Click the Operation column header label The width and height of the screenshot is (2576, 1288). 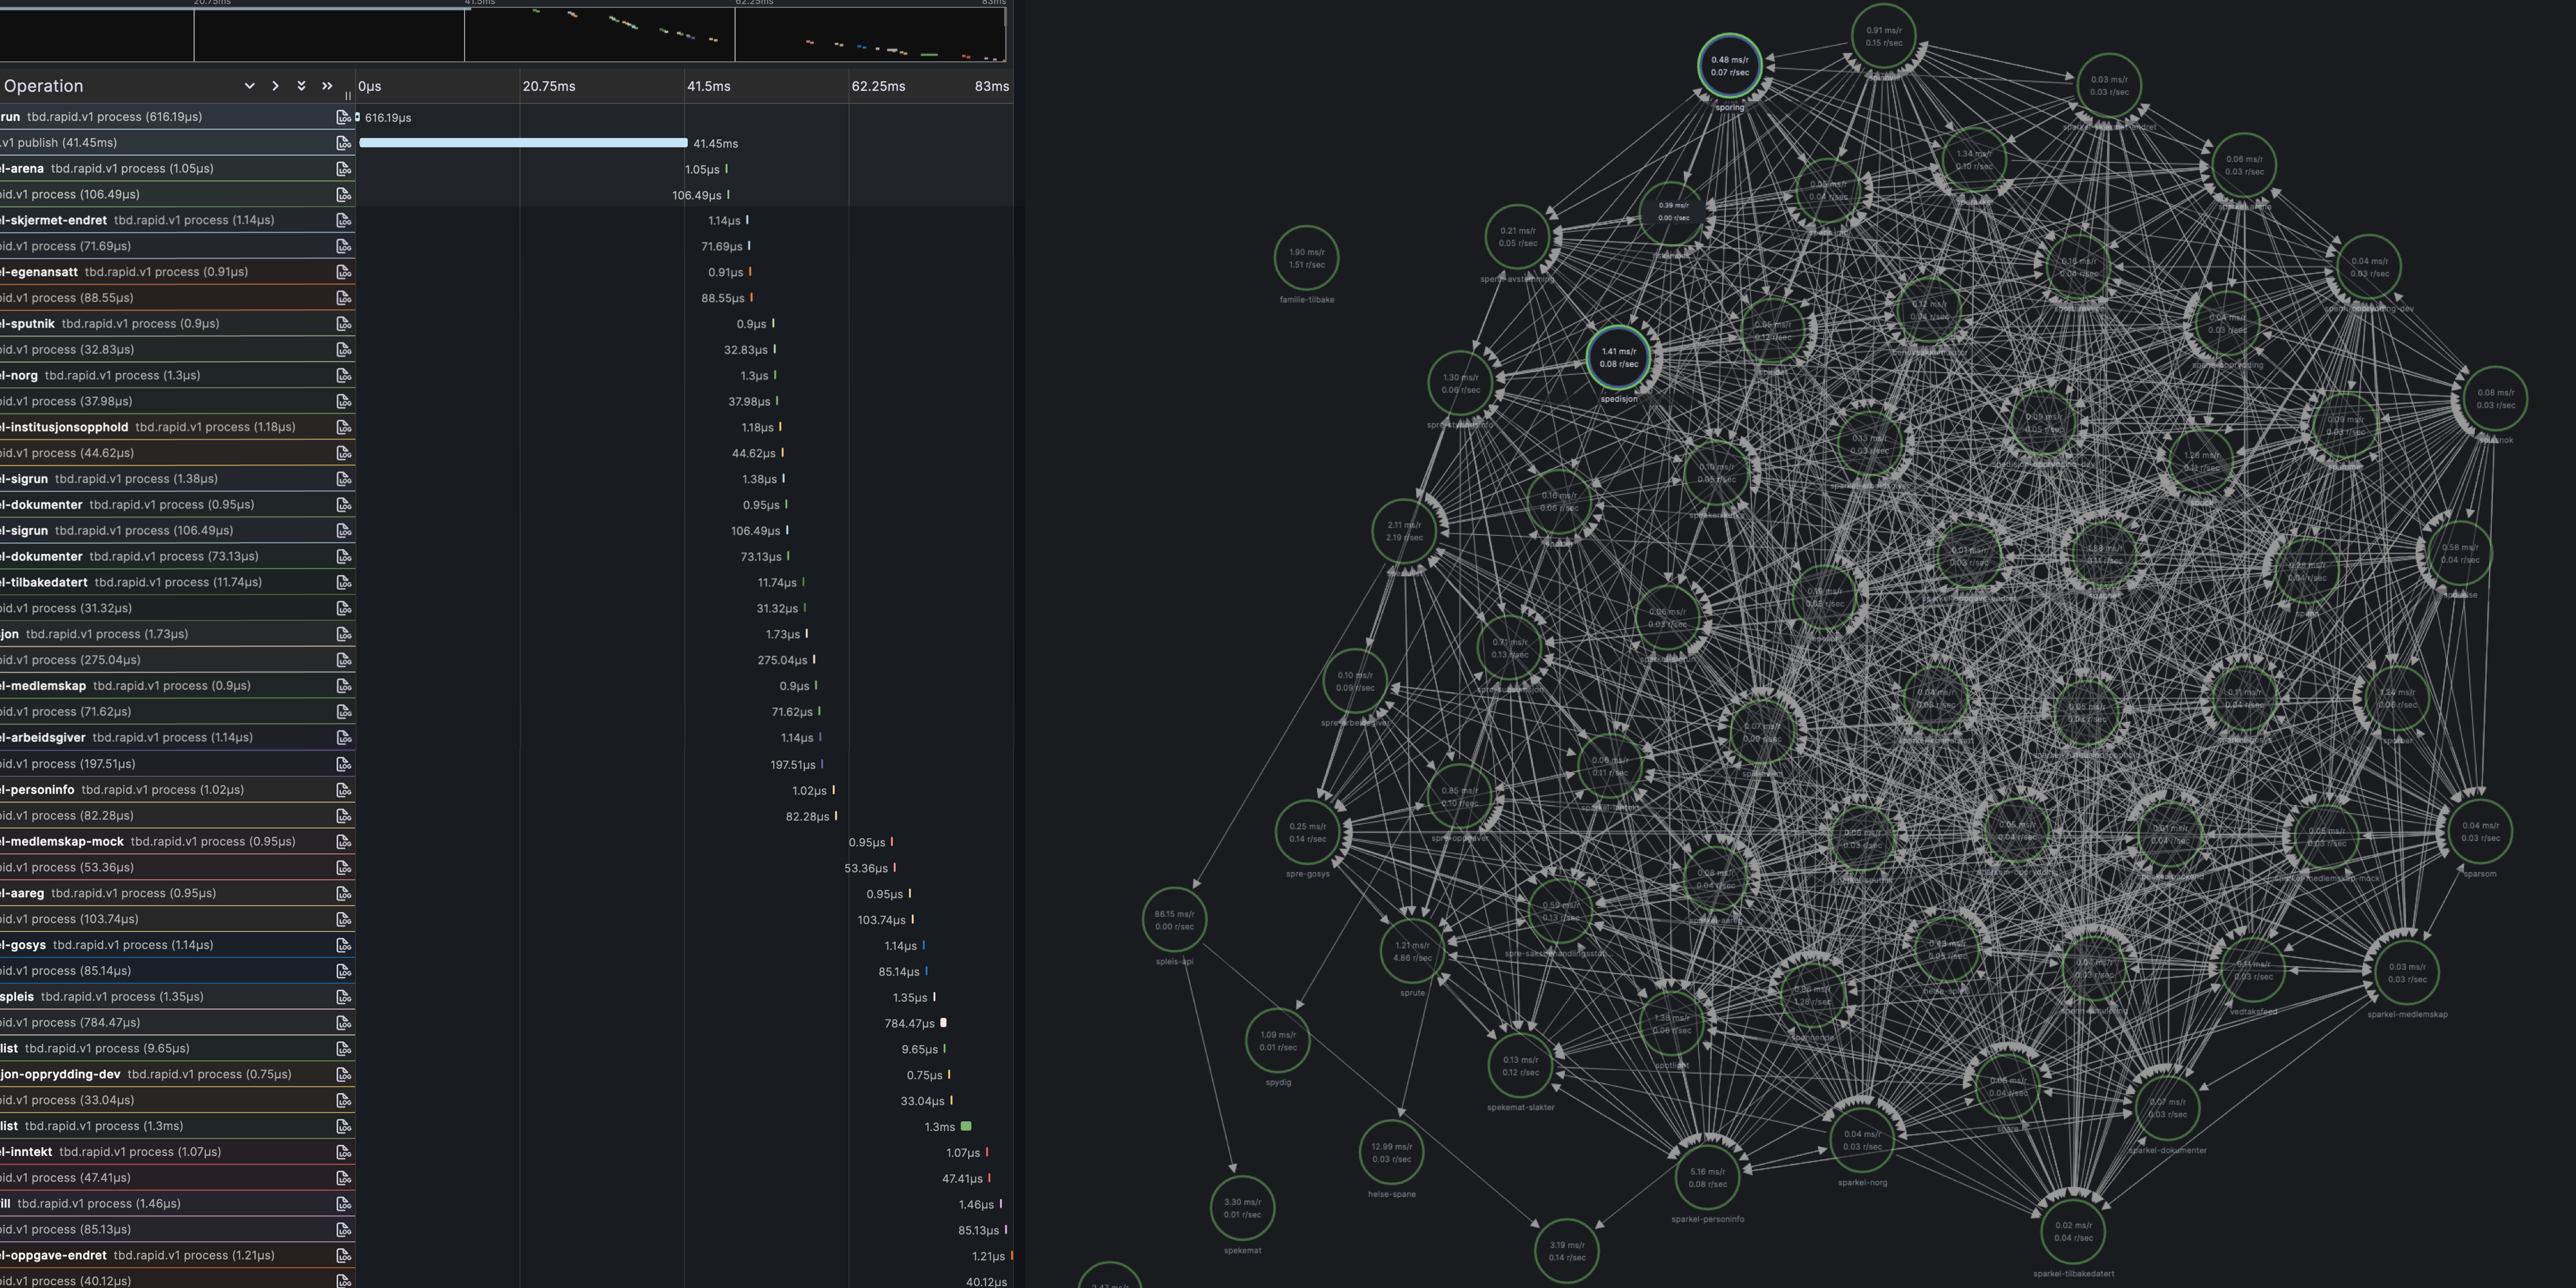43,86
